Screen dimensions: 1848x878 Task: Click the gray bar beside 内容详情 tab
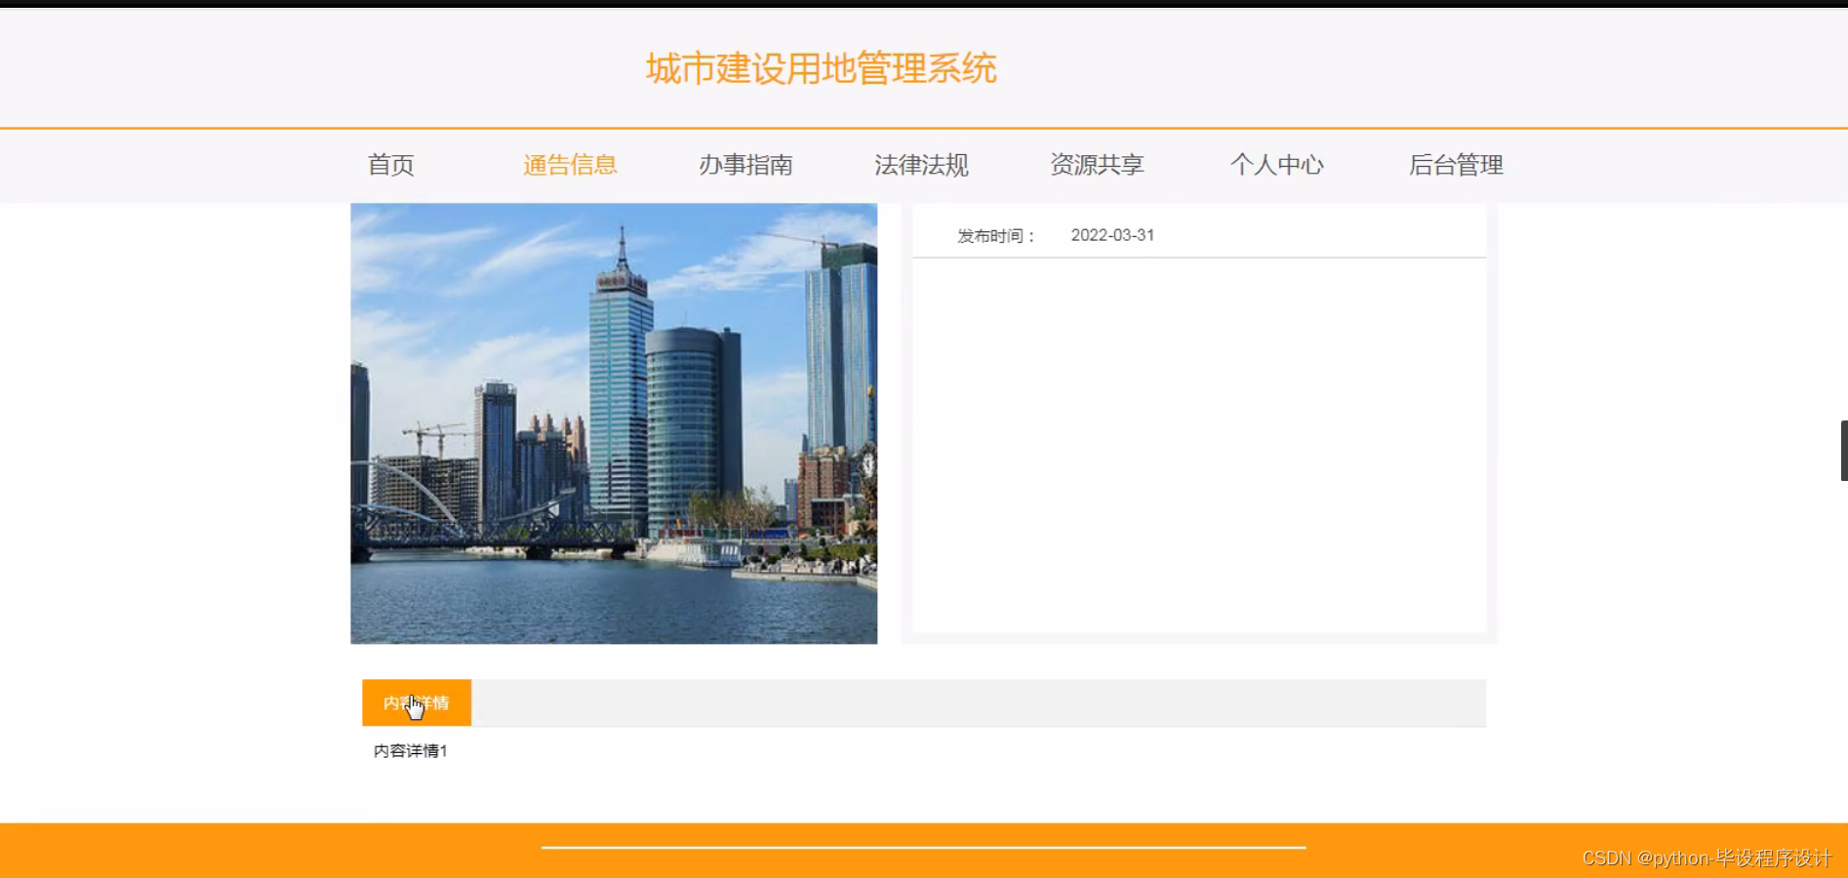[976, 702]
